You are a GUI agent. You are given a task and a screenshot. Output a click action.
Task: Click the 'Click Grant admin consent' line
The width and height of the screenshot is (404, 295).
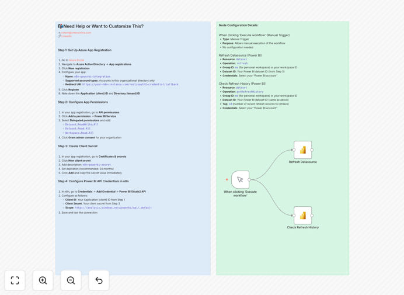click(x=92, y=137)
